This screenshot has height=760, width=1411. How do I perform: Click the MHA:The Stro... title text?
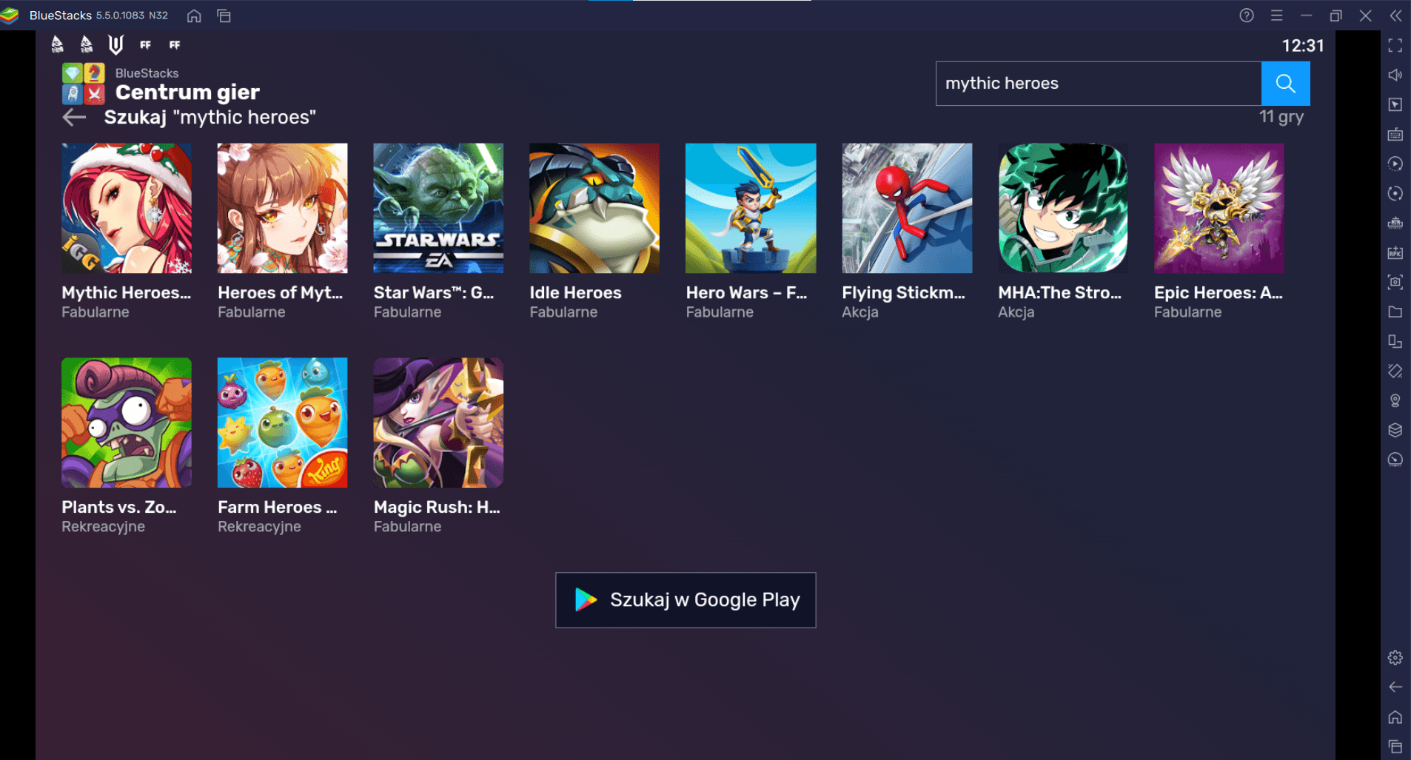(x=1060, y=293)
